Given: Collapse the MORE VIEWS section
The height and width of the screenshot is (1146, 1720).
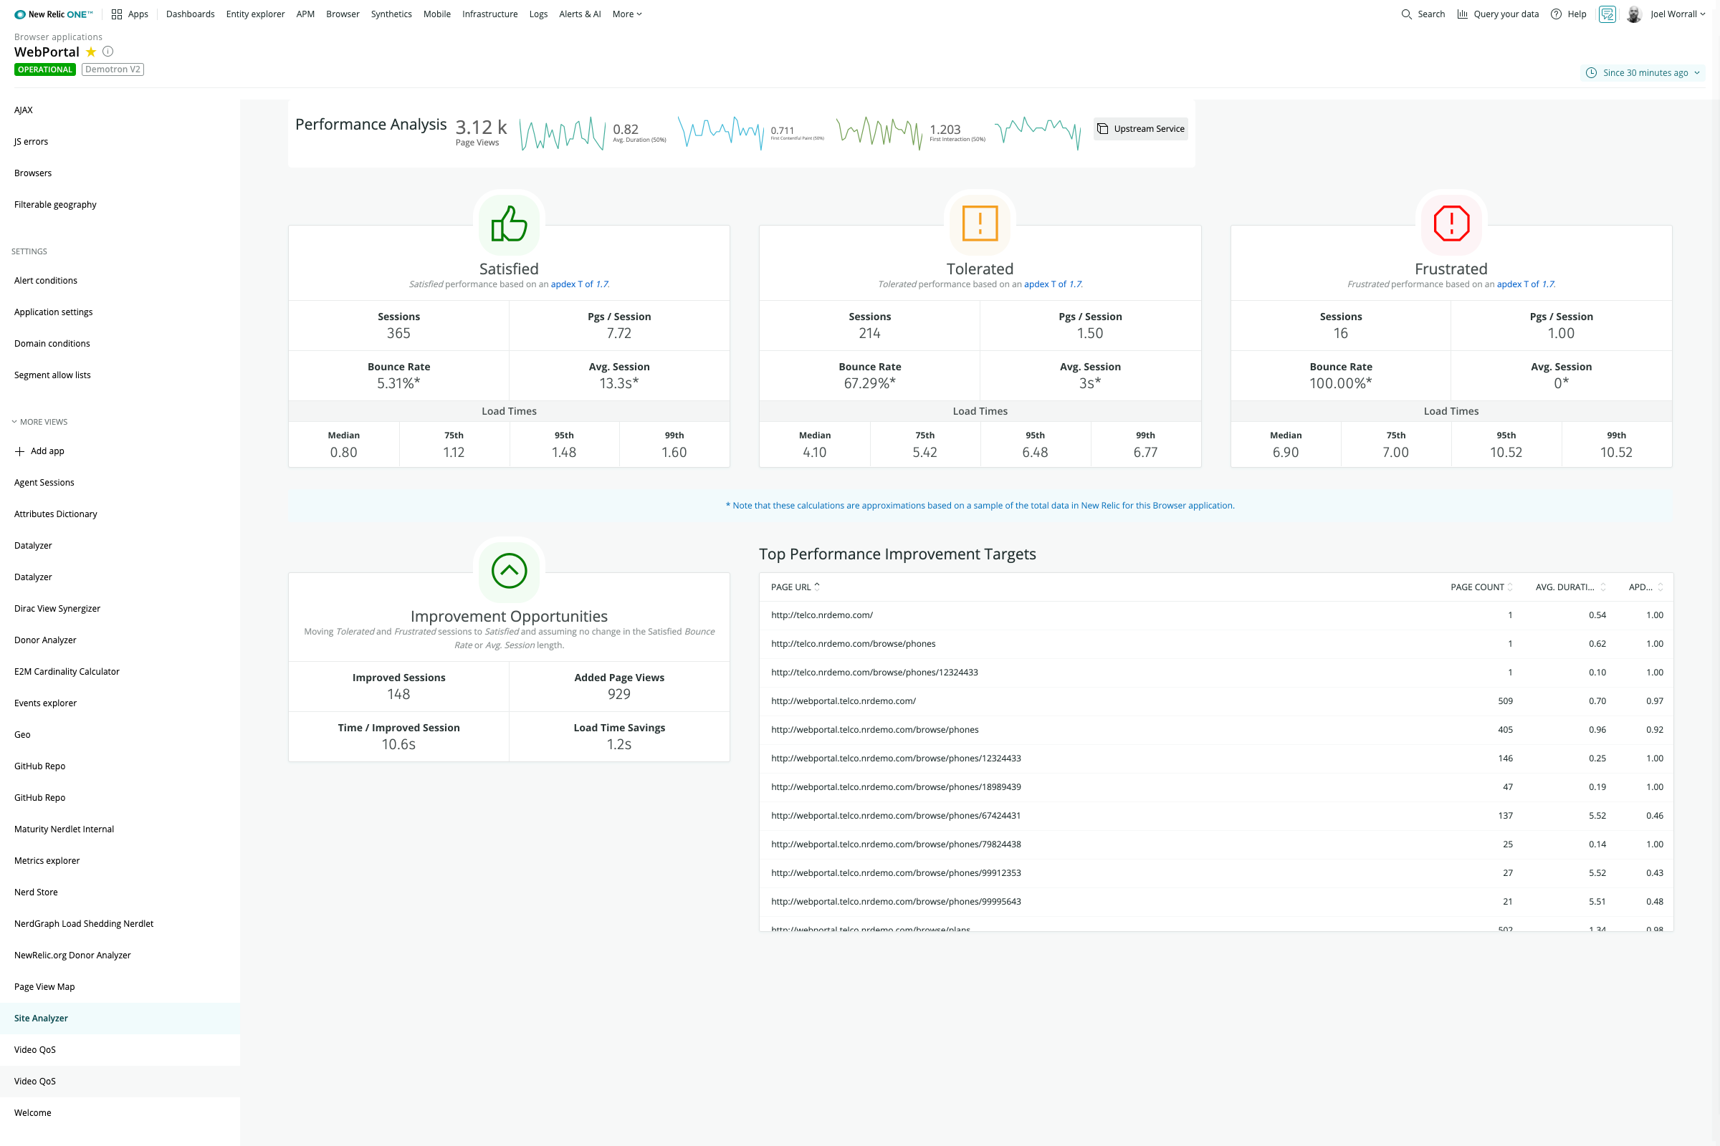Looking at the screenshot, I should [14, 422].
